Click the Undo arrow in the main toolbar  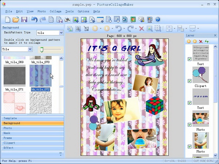[34, 19]
